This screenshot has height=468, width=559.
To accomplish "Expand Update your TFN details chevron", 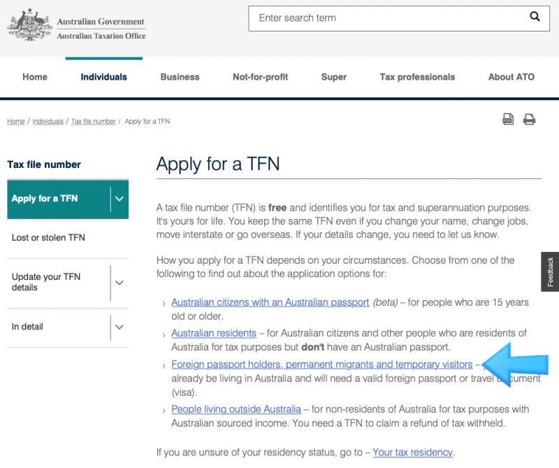I will click(x=119, y=283).
